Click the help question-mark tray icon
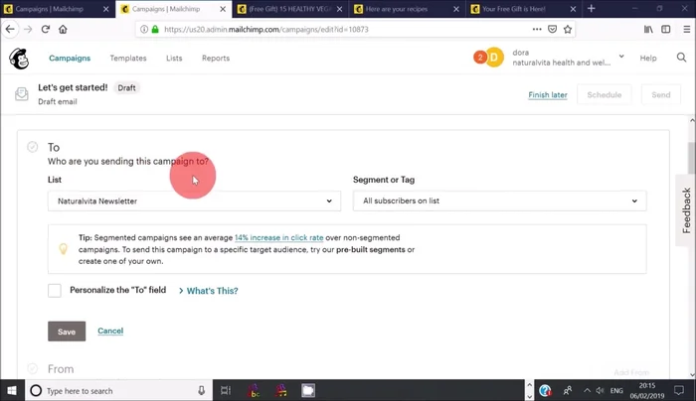The width and height of the screenshot is (696, 401). click(x=545, y=390)
